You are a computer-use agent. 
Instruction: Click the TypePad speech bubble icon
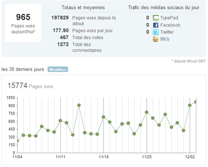pos(156,18)
